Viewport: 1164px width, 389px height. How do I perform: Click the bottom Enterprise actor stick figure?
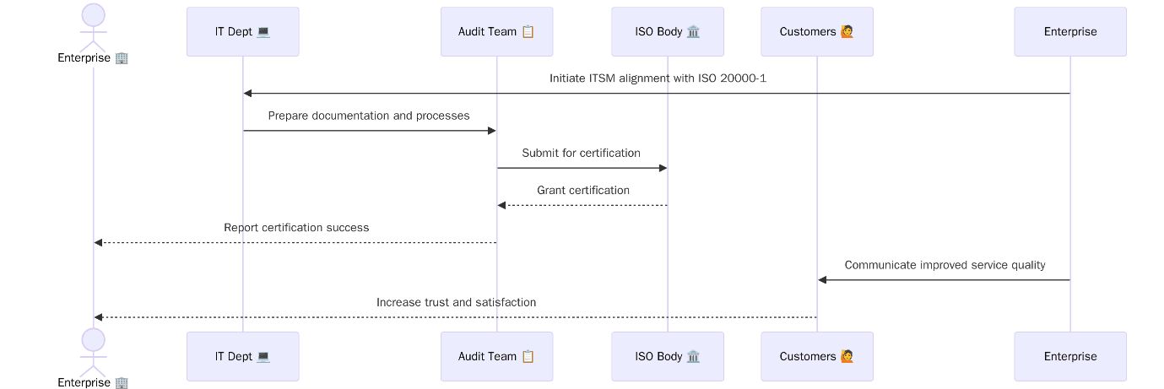point(93,352)
